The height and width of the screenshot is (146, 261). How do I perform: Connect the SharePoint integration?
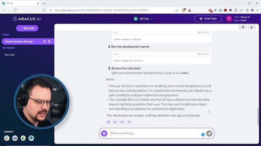pos(31,138)
